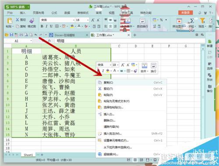Choose 粘贴(P) from context menu

[131, 95]
